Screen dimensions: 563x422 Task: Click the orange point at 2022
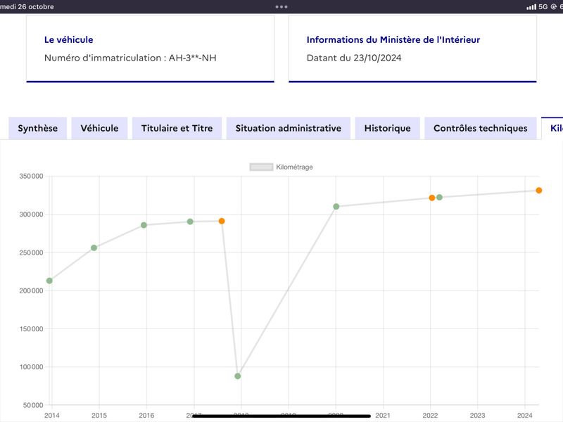pyautogui.click(x=432, y=198)
